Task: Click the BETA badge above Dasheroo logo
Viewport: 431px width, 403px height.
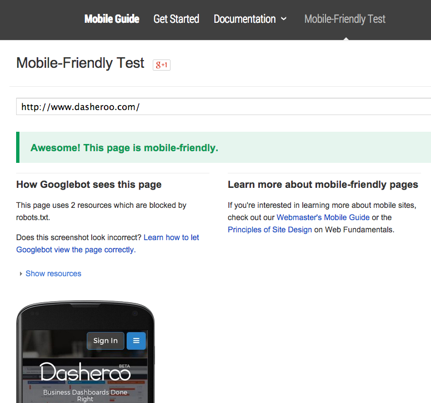Action: [124, 366]
